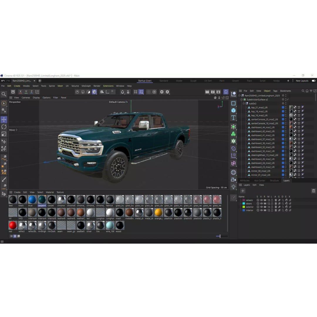Image resolution: width=317 pixels, height=317 pixels.
Task: Open the material manager hamburger menu
Action: pos(11,192)
